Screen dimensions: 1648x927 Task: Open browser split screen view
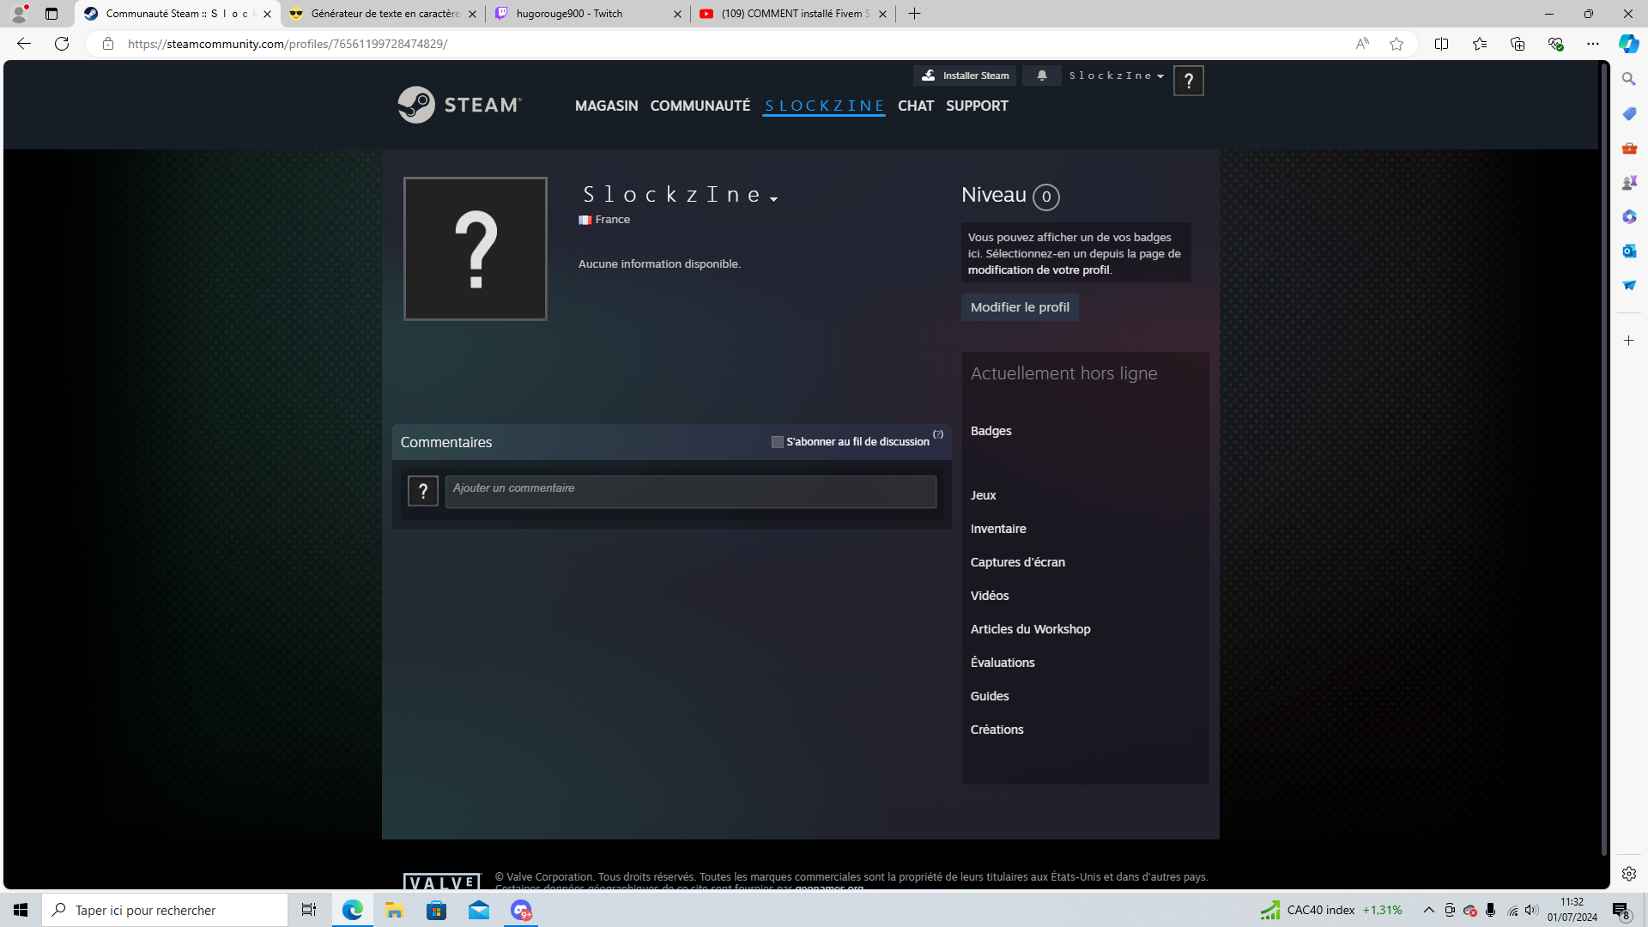(1442, 44)
